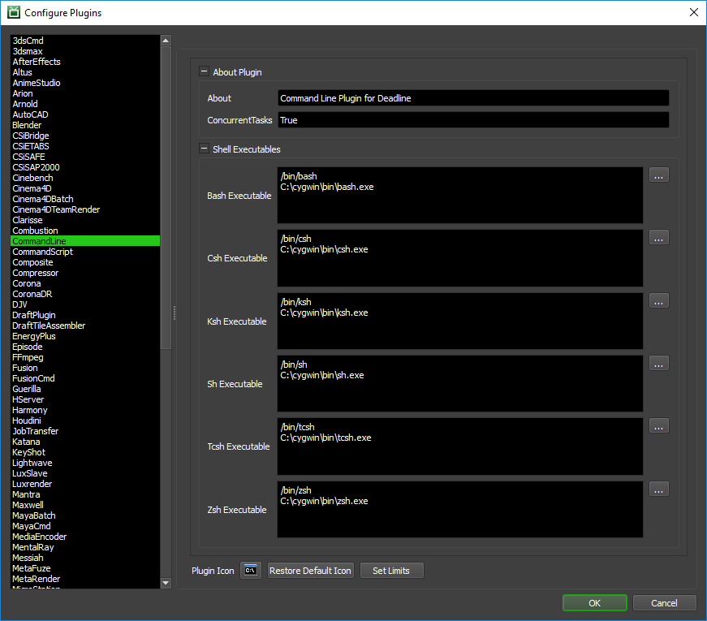
Task: Click the plugin list scrollbar thumb
Action: [166, 197]
